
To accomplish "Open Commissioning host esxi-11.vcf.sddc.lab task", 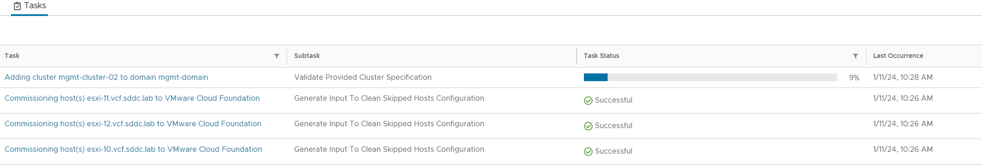I will (x=132, y=98).
